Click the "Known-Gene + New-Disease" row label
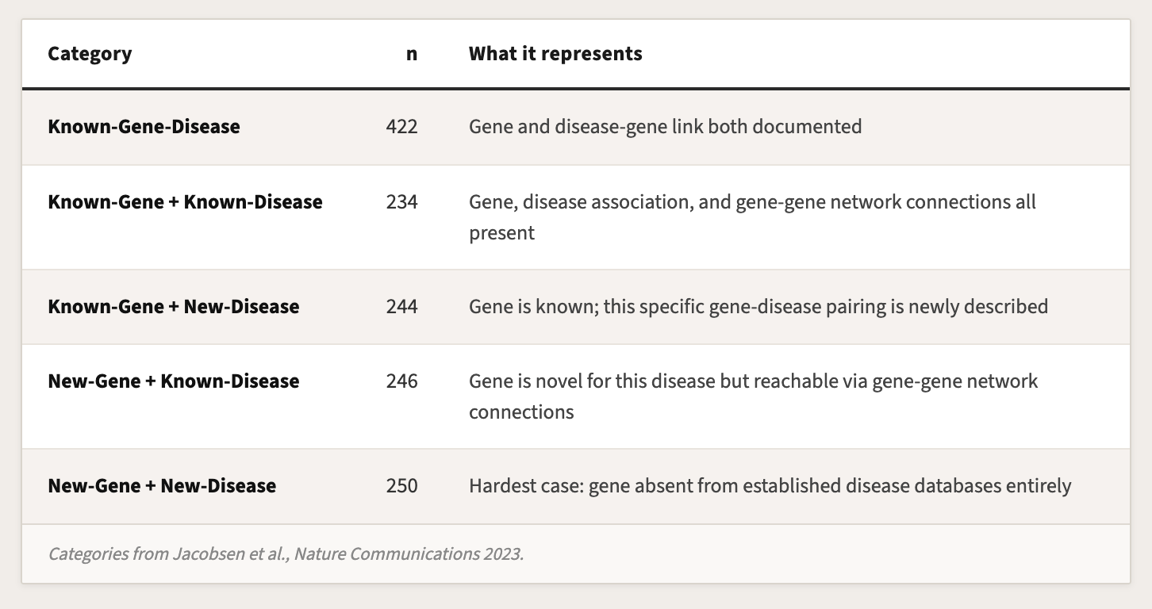Viewport: 1152px width, 609px height. pyautogui.click(x=174, y=307)
